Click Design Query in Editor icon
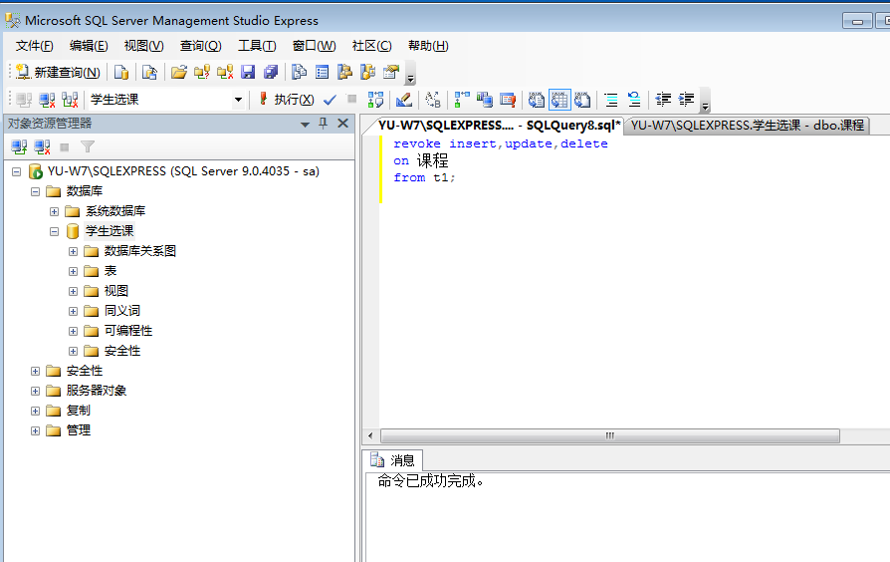Viewport: 890px width, 562px height. (x=403, y=100)
